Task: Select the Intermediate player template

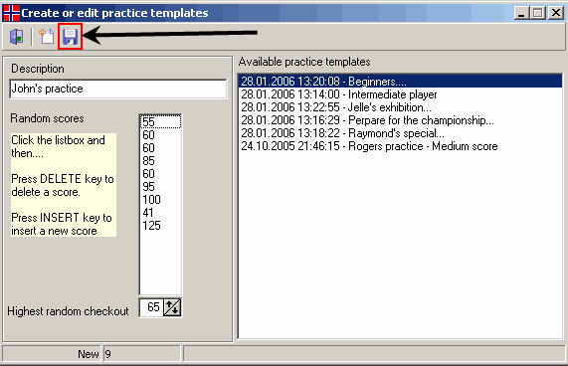Action: tap(400, 94)
